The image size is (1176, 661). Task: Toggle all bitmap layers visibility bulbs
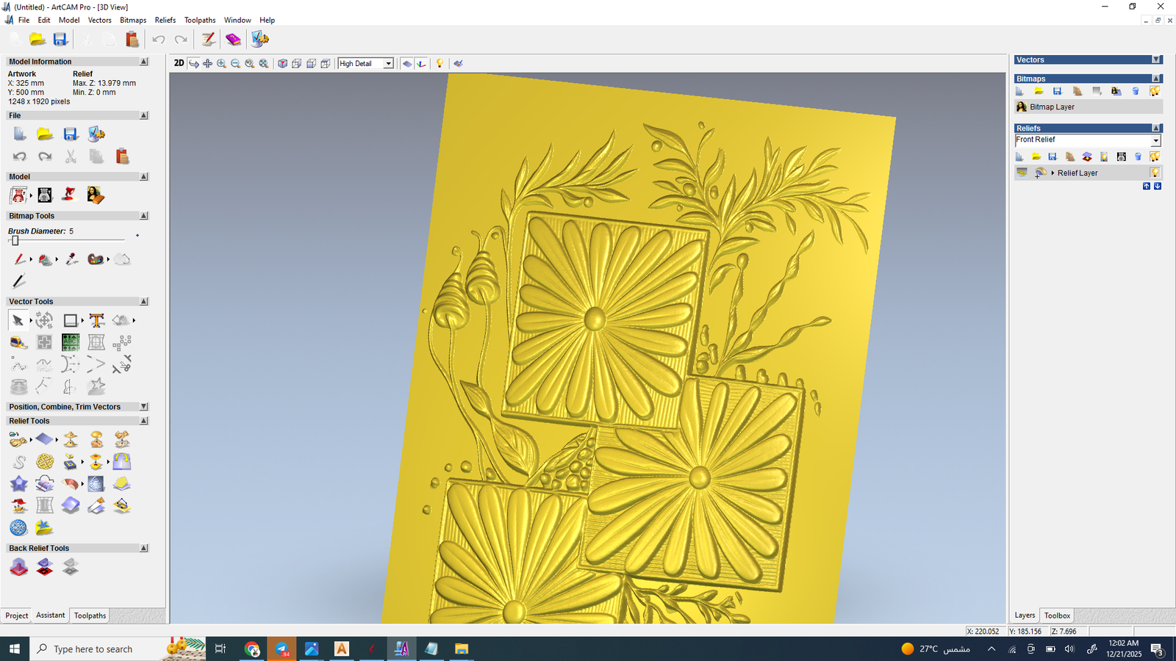click(1155, 91)
